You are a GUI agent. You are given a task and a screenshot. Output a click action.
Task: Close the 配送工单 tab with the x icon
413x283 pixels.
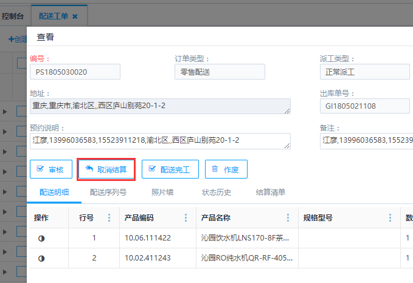[x=75, y=16]
